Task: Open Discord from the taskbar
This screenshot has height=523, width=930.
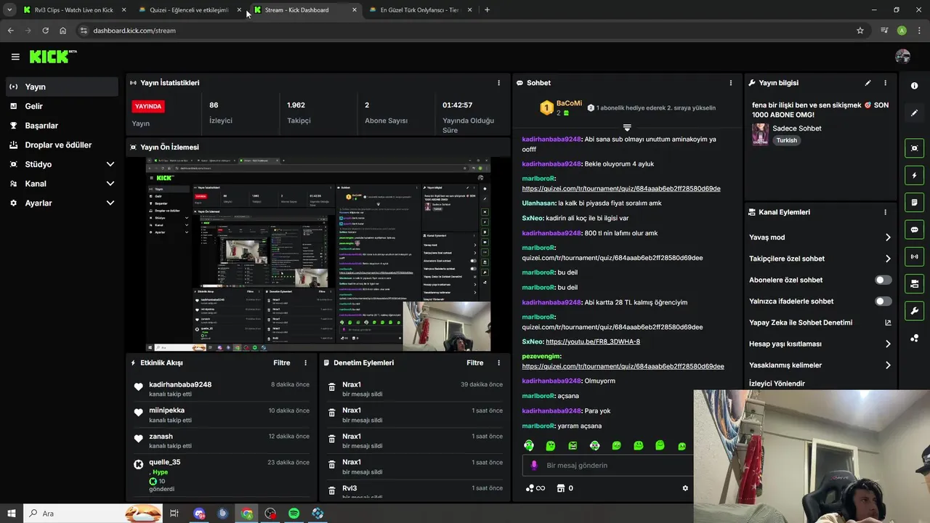Action: click(199, 514)
